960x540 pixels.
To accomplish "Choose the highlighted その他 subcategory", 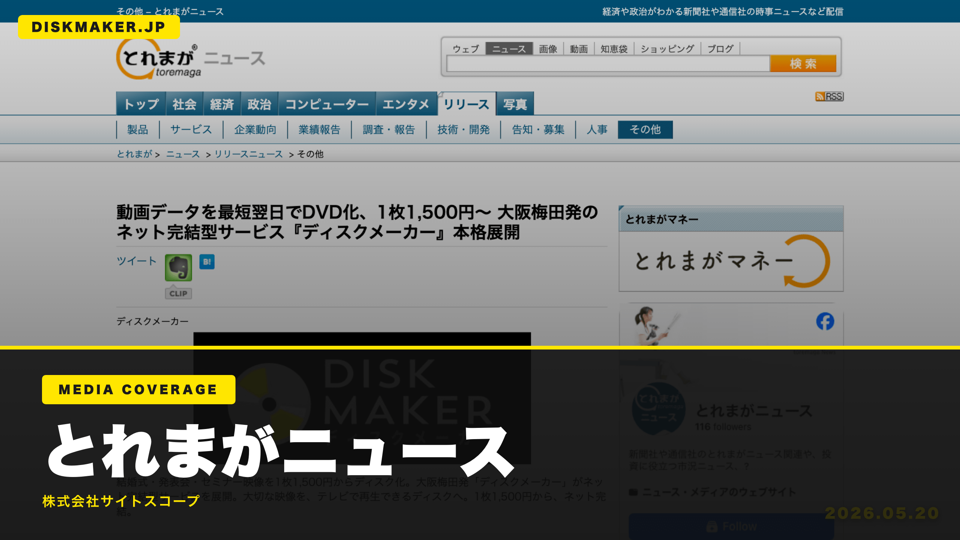I will click(x=645, y=130).
